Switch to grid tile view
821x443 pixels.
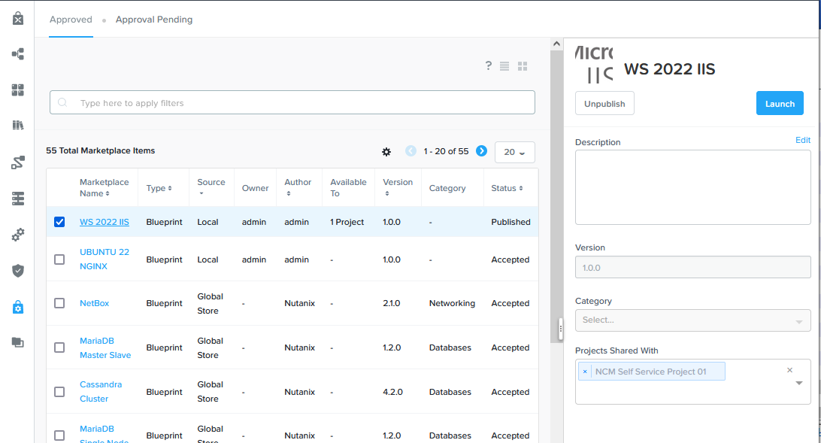523,66
